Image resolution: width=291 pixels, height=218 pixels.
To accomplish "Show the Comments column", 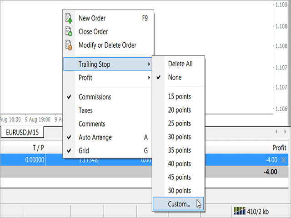I will [91, 124].
